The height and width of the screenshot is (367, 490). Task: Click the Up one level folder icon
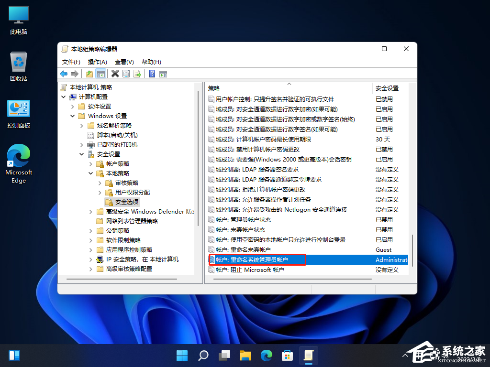tap(89, 74)
